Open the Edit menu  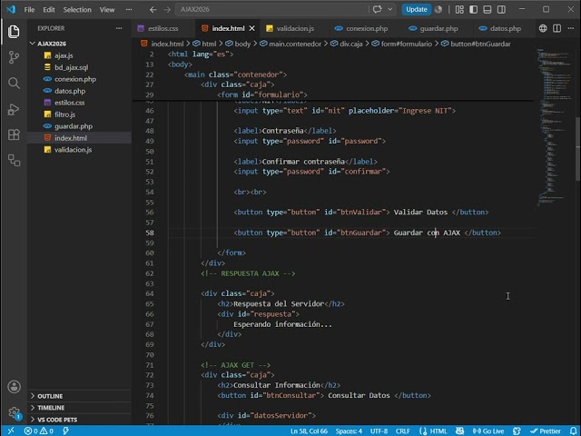click(48, 10)
